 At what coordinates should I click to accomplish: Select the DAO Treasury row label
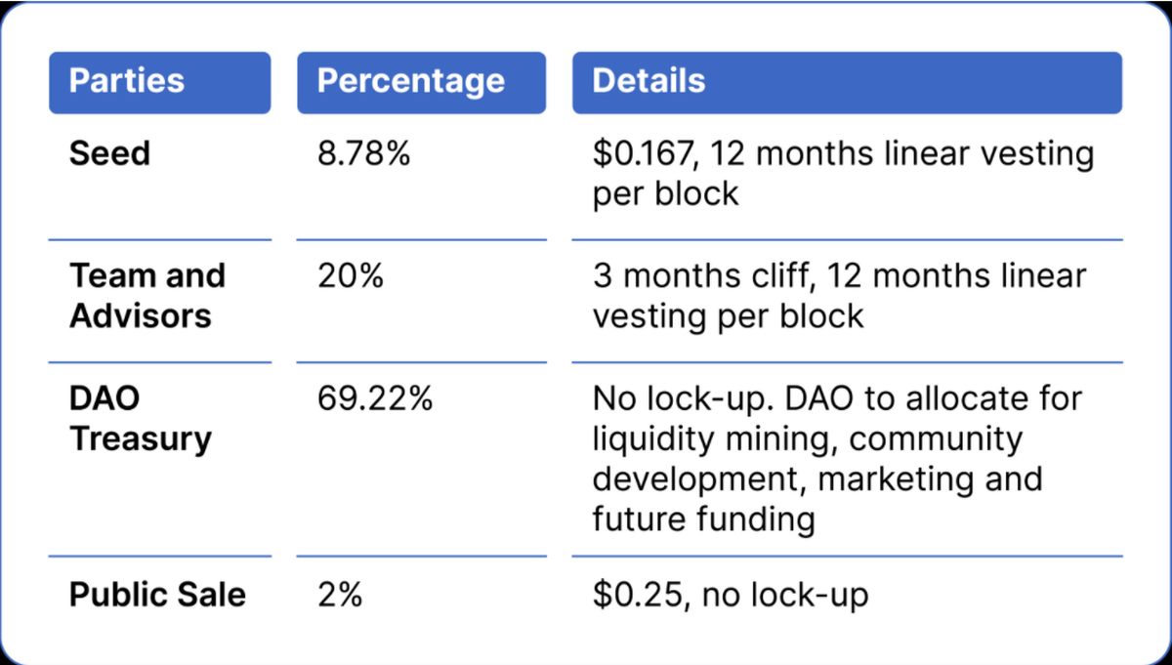(140, 419)
